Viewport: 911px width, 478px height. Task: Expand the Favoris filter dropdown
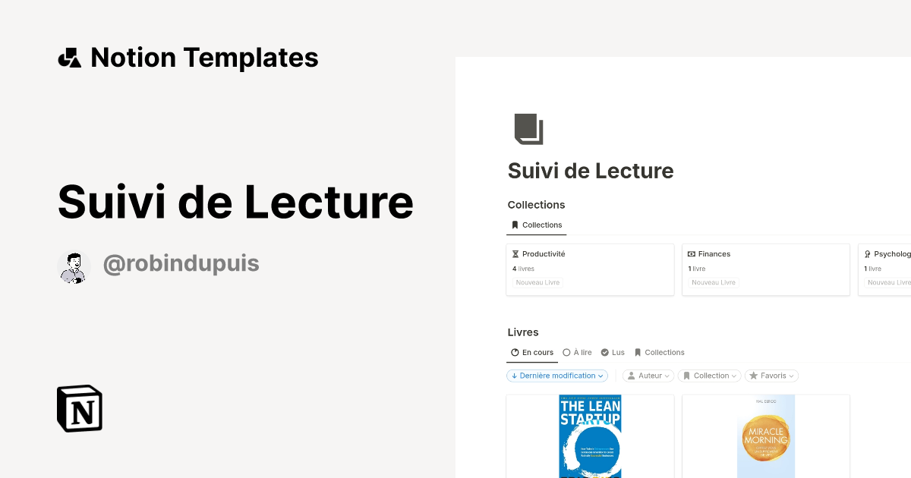(771, 375)
